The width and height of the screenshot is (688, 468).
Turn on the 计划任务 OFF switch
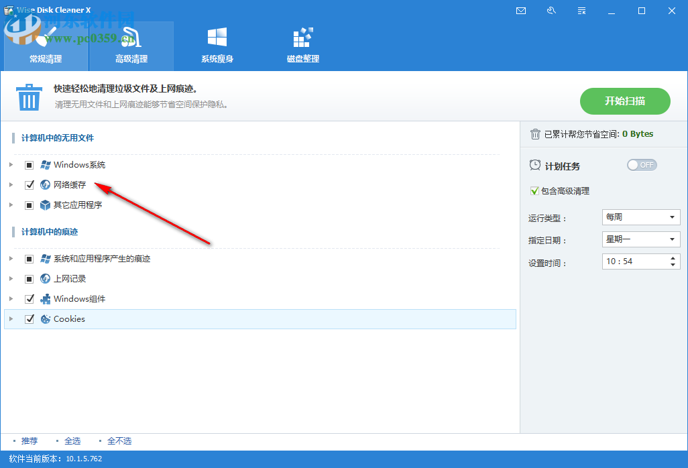pyautogui.click(x=642, y=165)
